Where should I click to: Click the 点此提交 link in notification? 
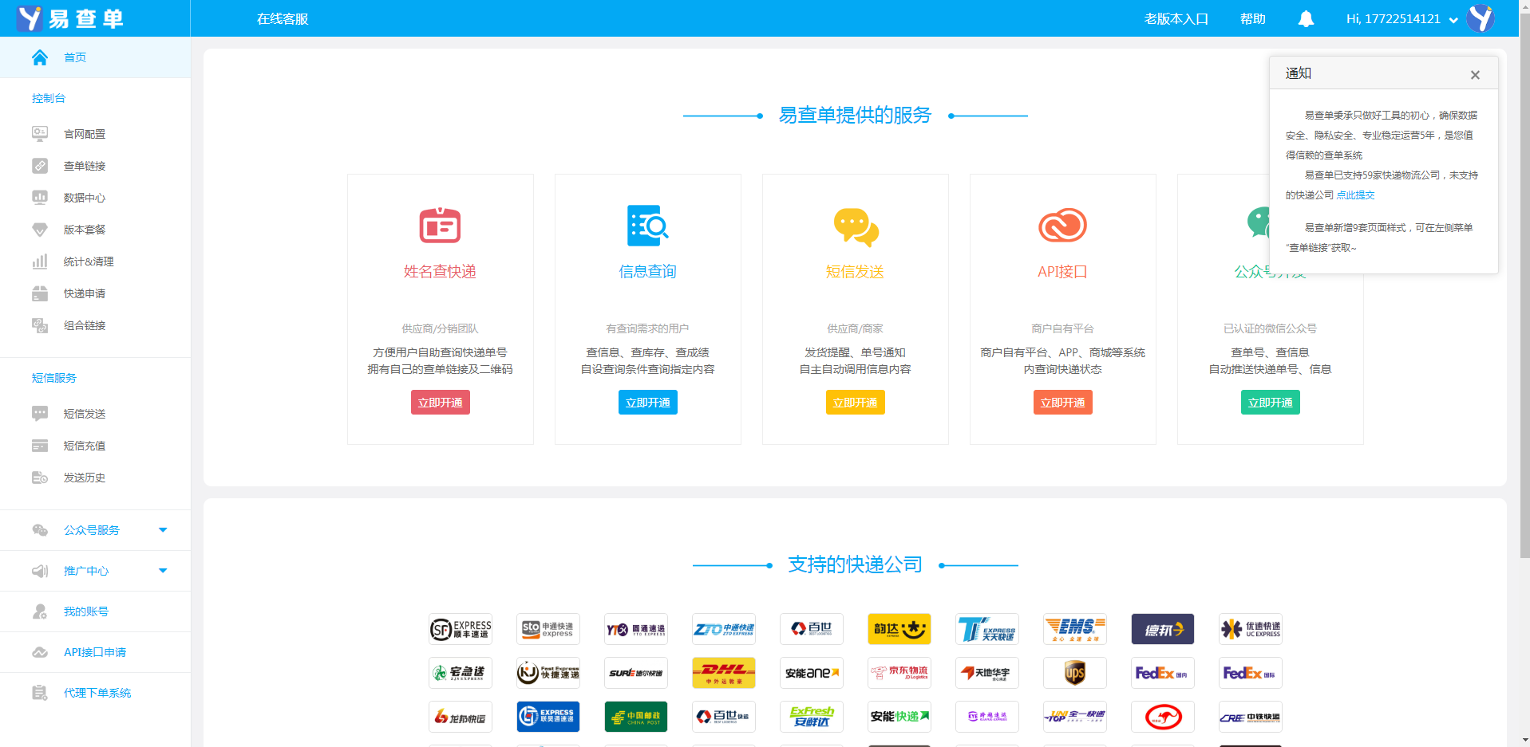(x=1355, y=195)
